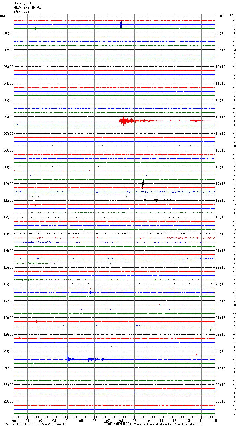This screenshot has height=428, width=237.
Task: Select the 03:00 MST time label
Action: [9, 67]
